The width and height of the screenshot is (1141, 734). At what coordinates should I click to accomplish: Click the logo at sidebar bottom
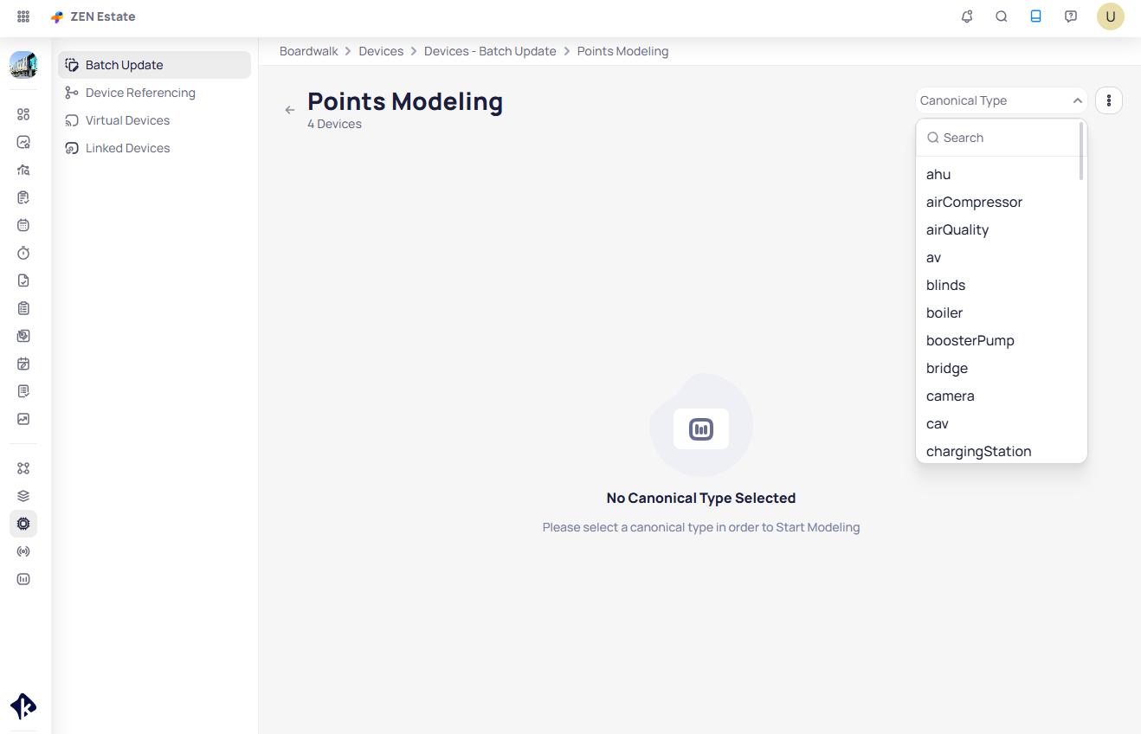pyautogui.click(x=23, y=706)
